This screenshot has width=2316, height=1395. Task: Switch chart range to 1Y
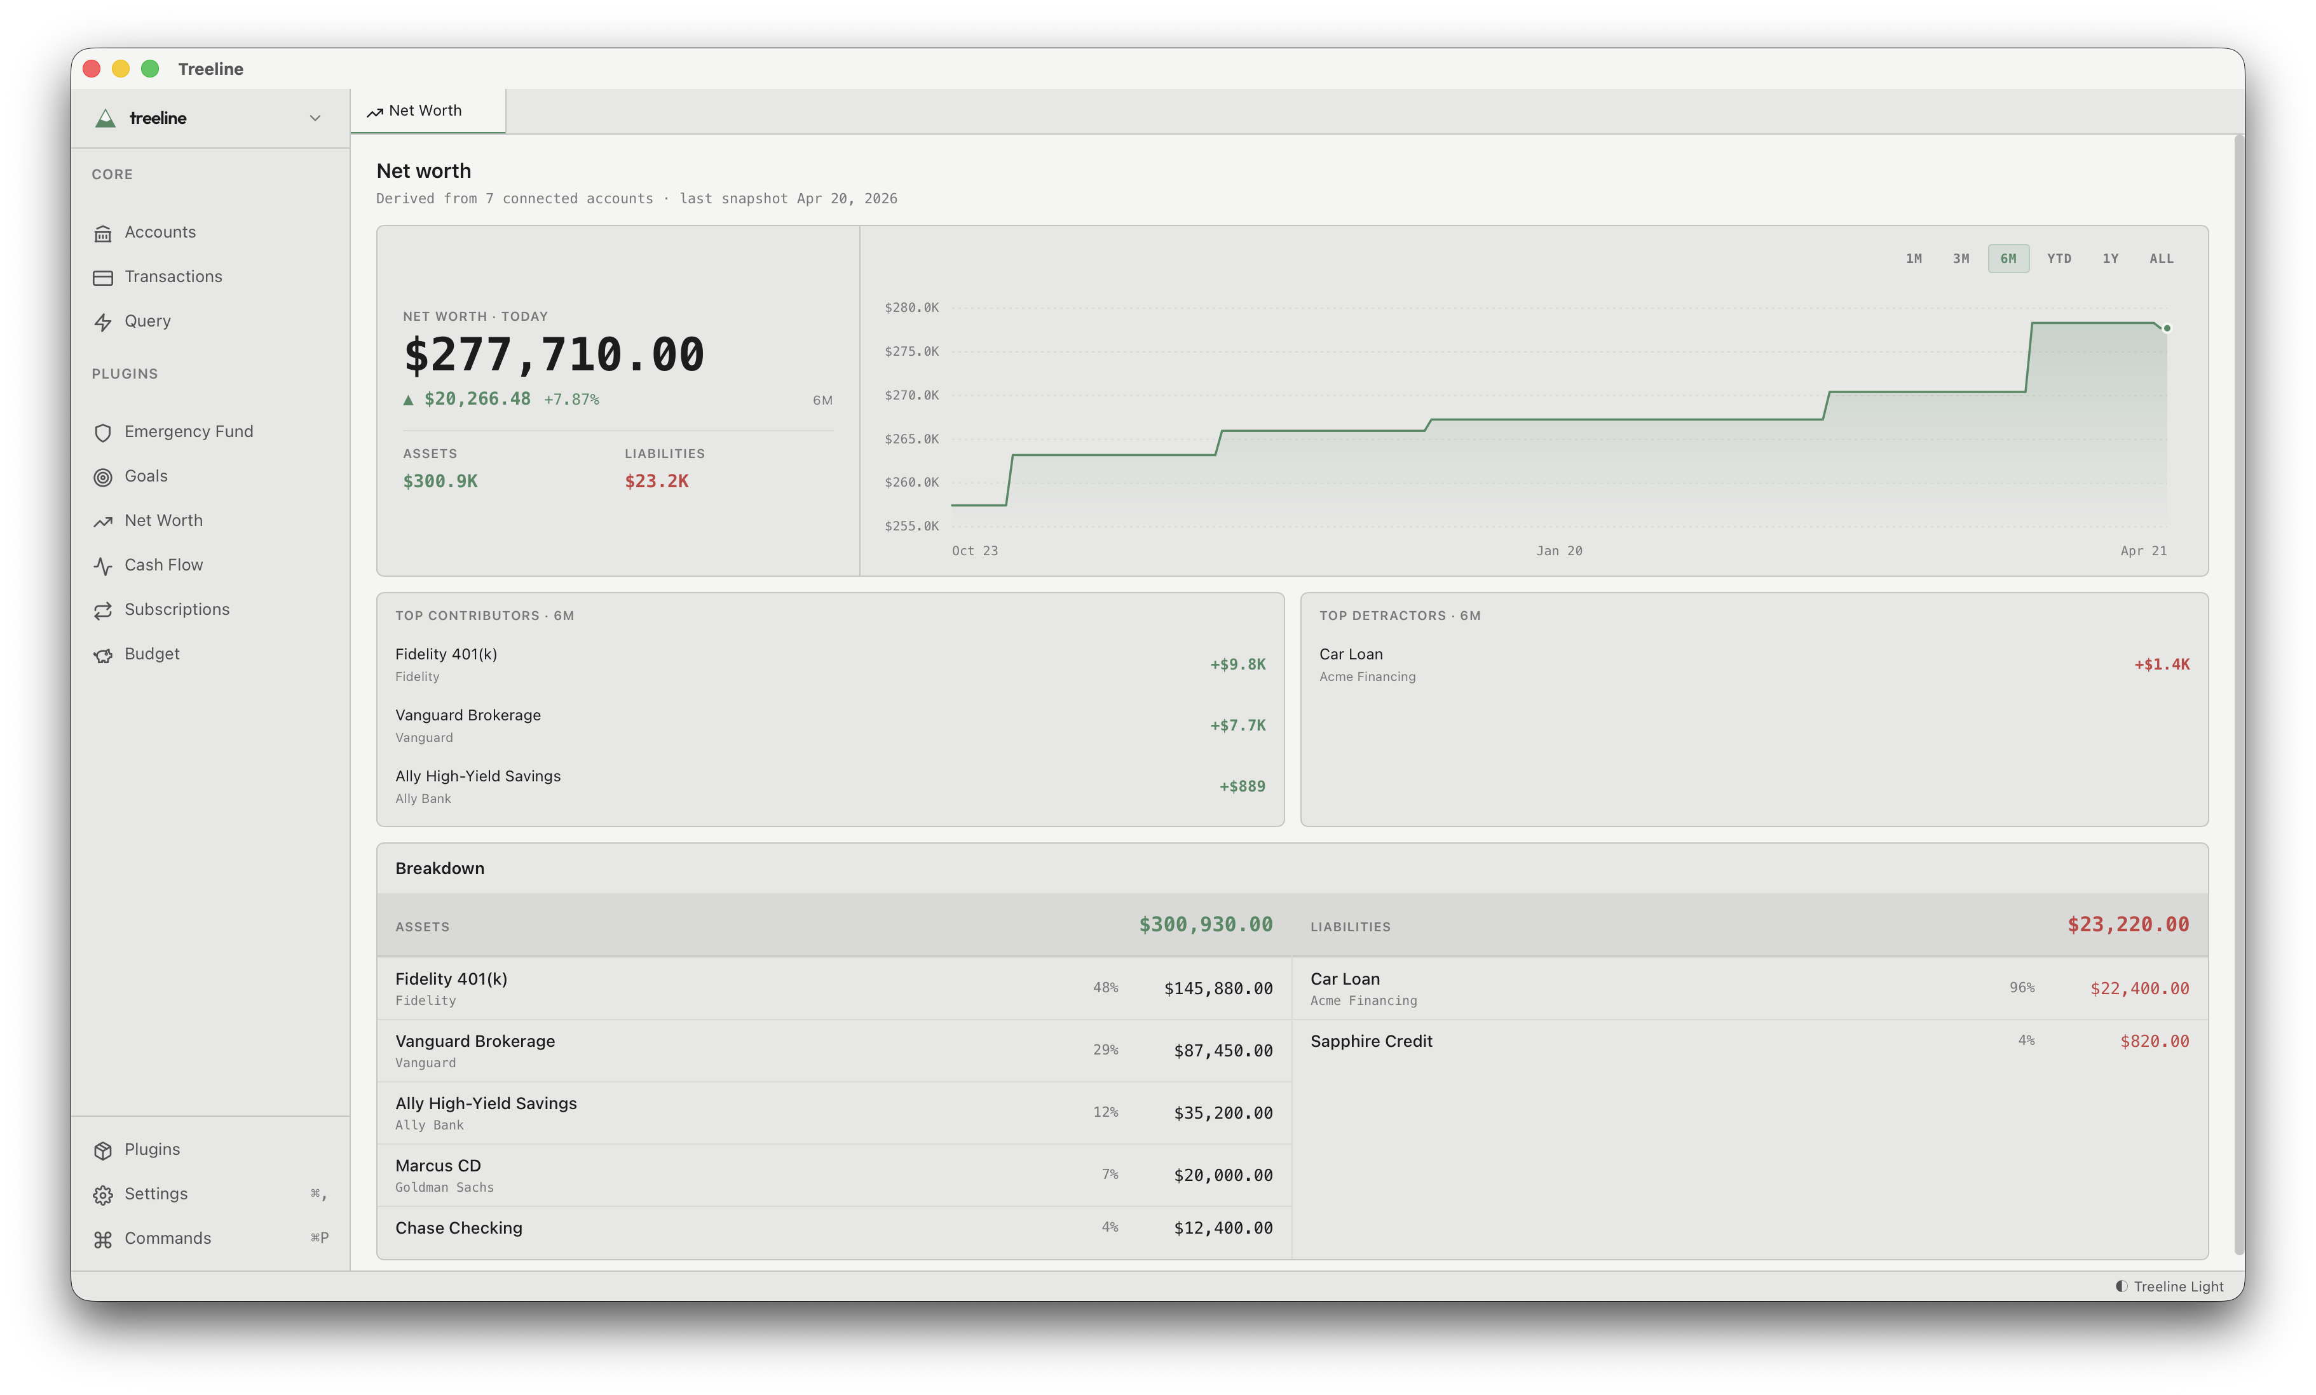coord(2110,259)
